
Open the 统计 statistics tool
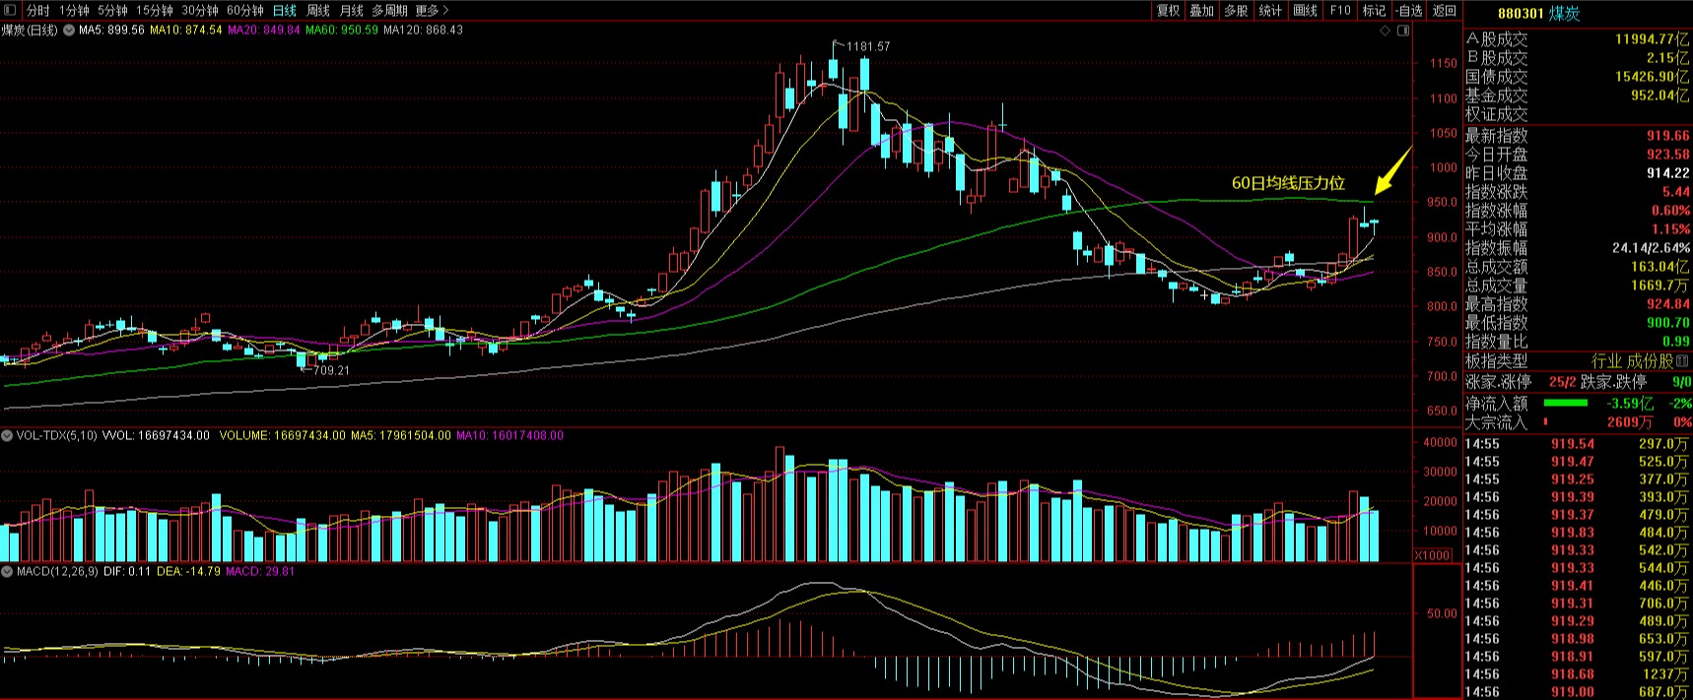click(1270, 11)
